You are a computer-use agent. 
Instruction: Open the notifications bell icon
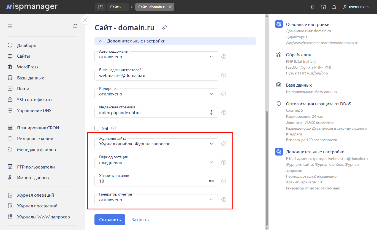pyautogui.click(x=334, y=7)
